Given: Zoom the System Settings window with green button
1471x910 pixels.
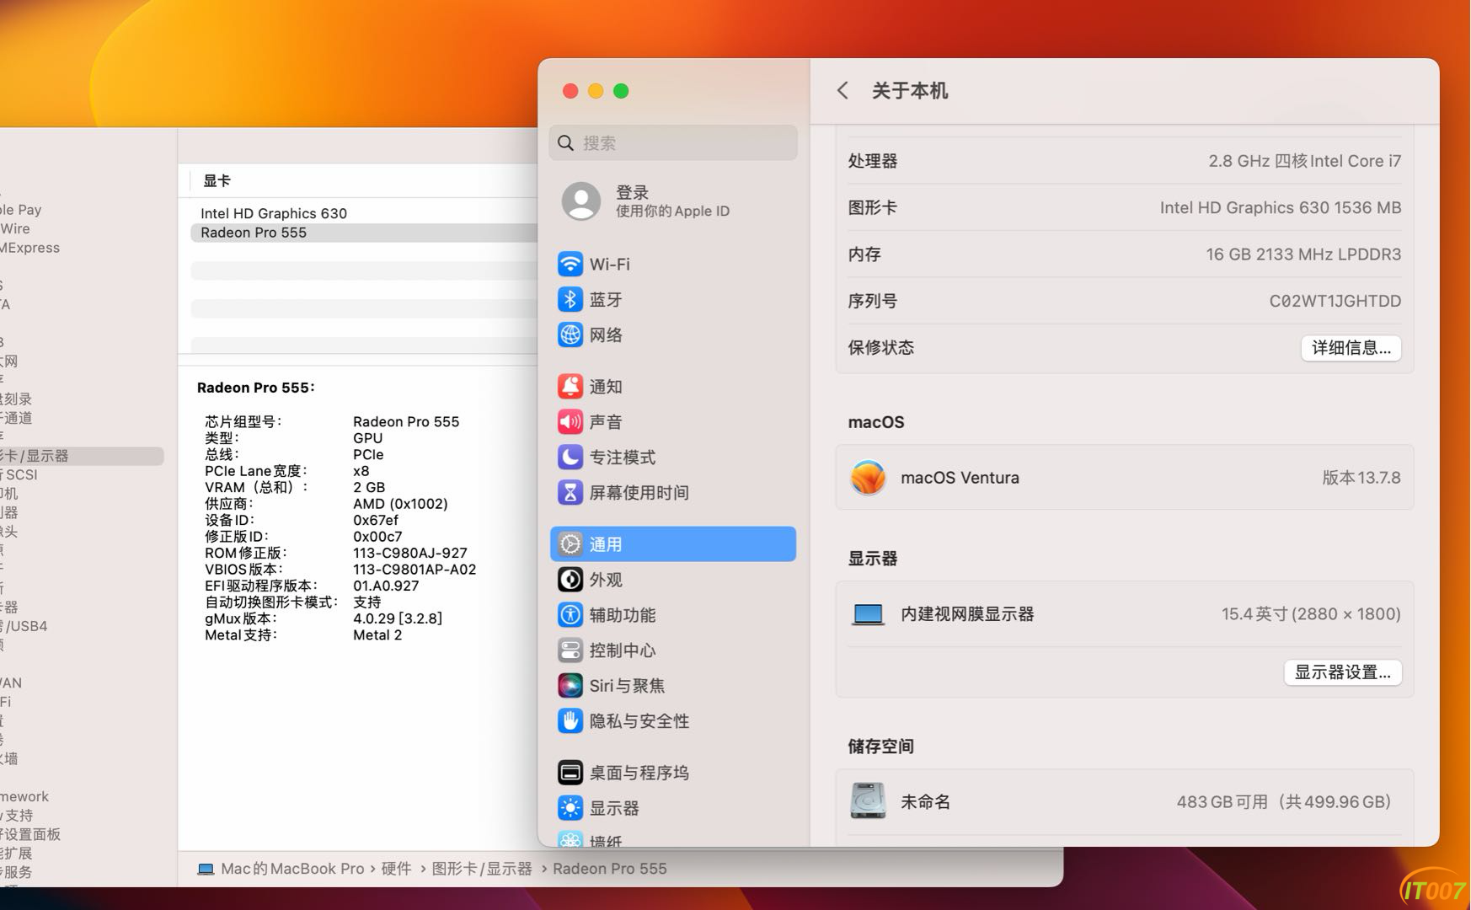Looking at the screenshot, I should click(x=621, y=91).
